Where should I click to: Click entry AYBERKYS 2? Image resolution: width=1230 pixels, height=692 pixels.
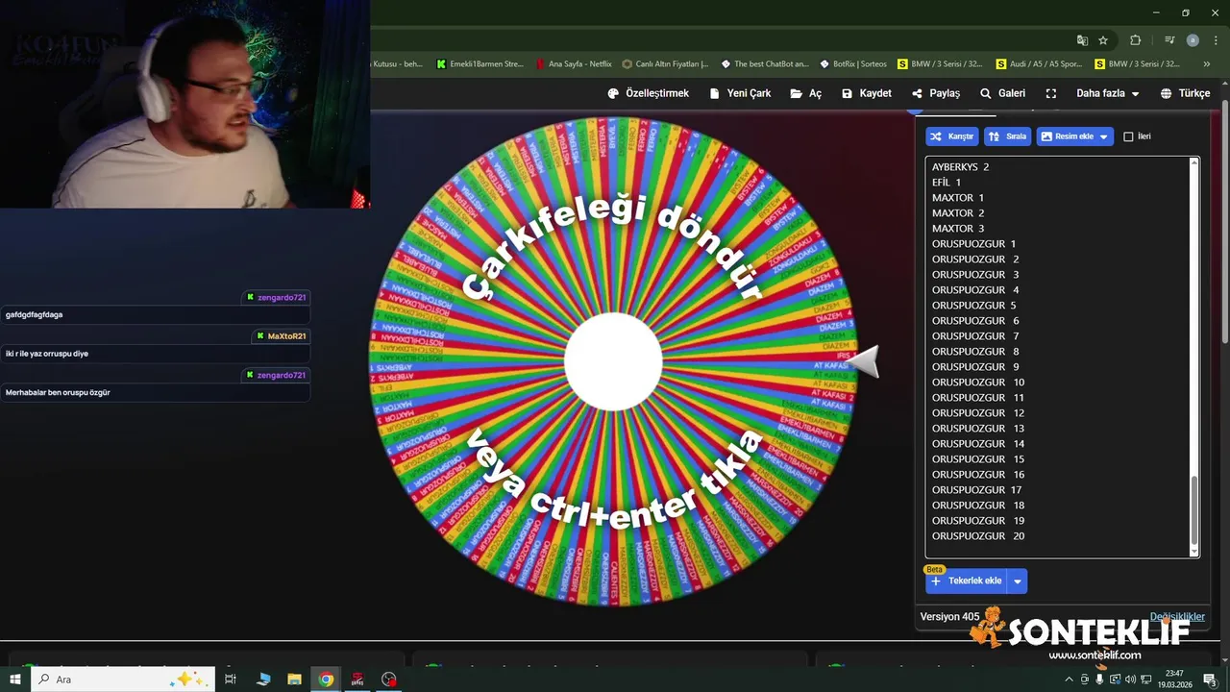(960, 166)
